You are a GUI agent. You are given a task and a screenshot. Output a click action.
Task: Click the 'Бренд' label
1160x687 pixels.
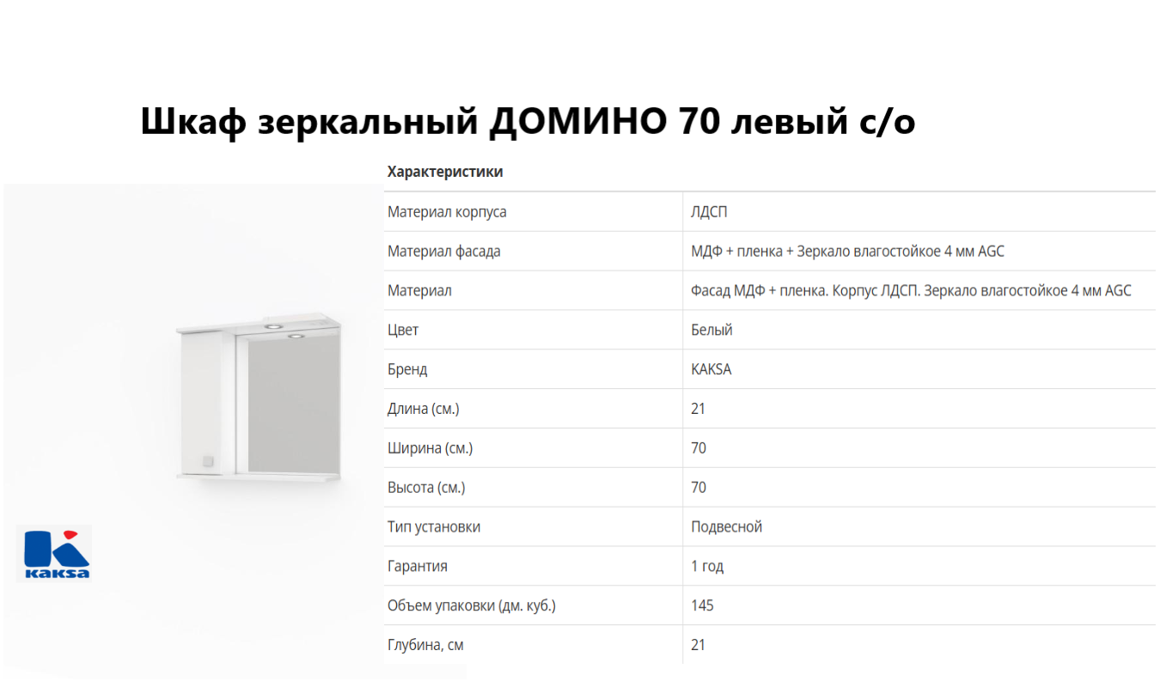[407, 369]
